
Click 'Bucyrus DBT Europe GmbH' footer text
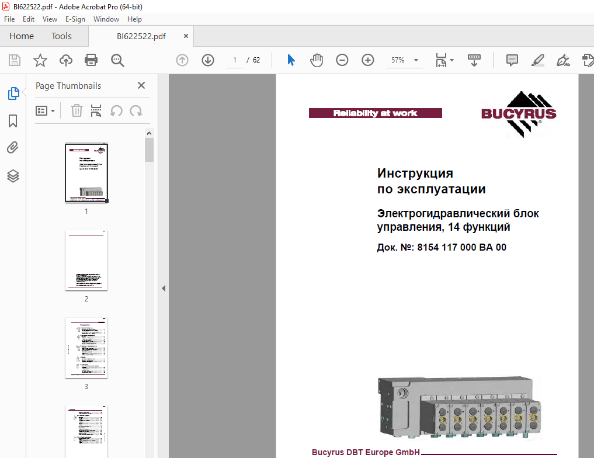click(366, 452)
